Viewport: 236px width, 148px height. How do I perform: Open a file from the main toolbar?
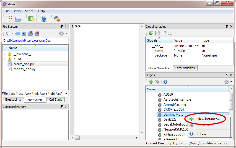[18, 19]
